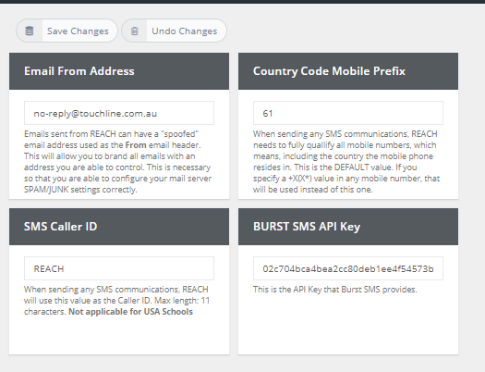The height and width of the screenshot is (372, 485).
Task: Click into the REACH caller ID field
Action: click(x=119, y=268)
